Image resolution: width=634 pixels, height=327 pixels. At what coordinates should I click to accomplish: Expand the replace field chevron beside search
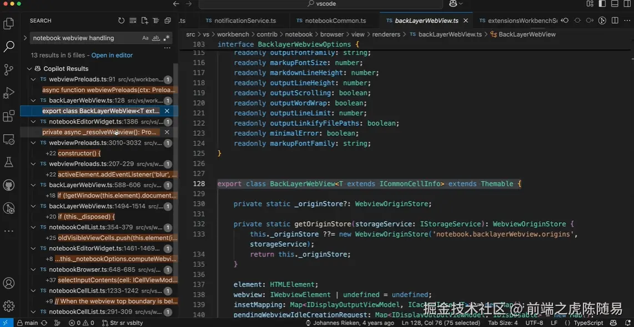coord(25,38)
